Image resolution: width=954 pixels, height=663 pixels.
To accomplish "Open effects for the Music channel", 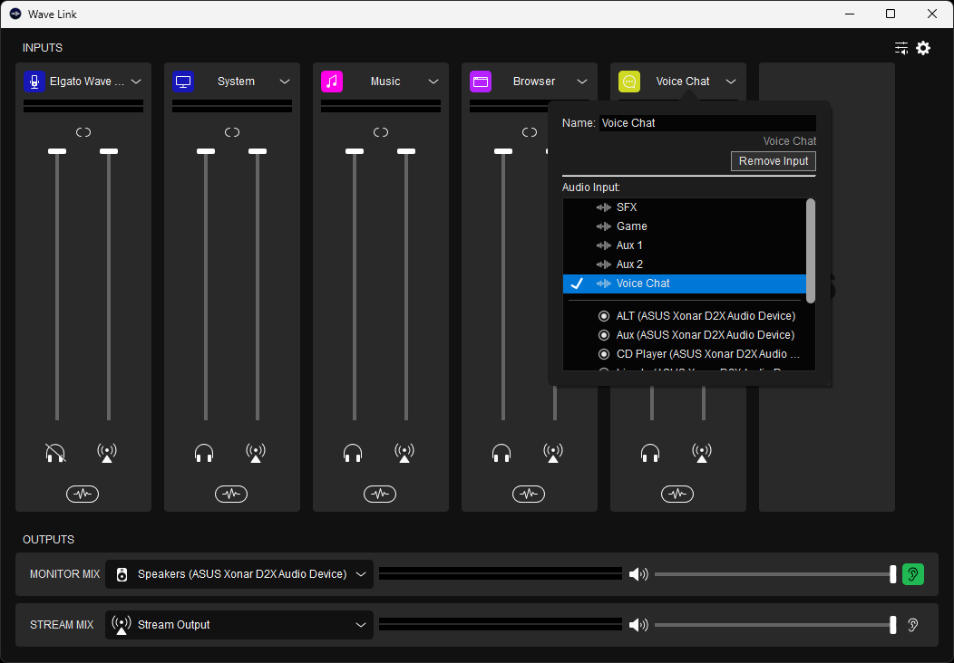I will click(380, 494).
